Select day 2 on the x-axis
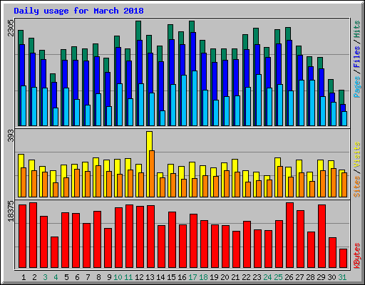 (x=34, y=277)
